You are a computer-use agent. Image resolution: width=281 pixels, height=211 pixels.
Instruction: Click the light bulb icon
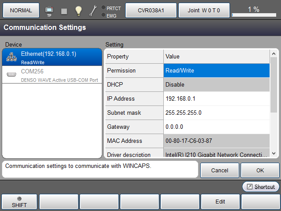78,11
